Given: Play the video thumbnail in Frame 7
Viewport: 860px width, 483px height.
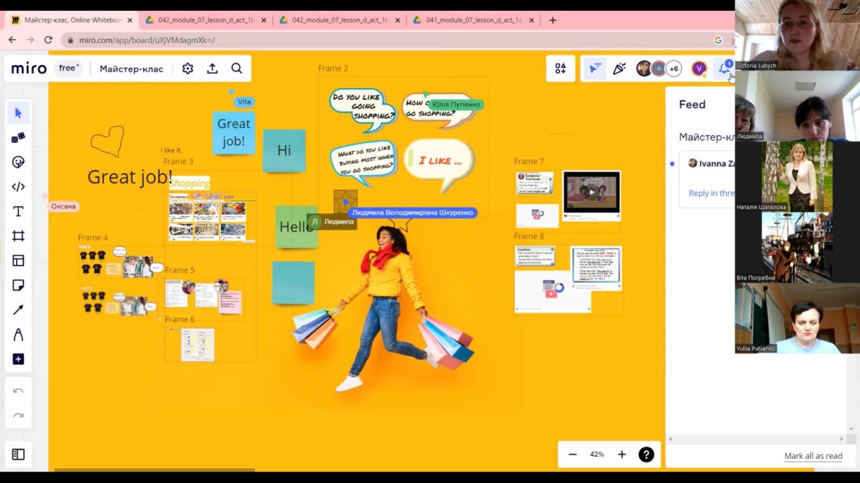Looking at the screenshot, I should (591, 192).
